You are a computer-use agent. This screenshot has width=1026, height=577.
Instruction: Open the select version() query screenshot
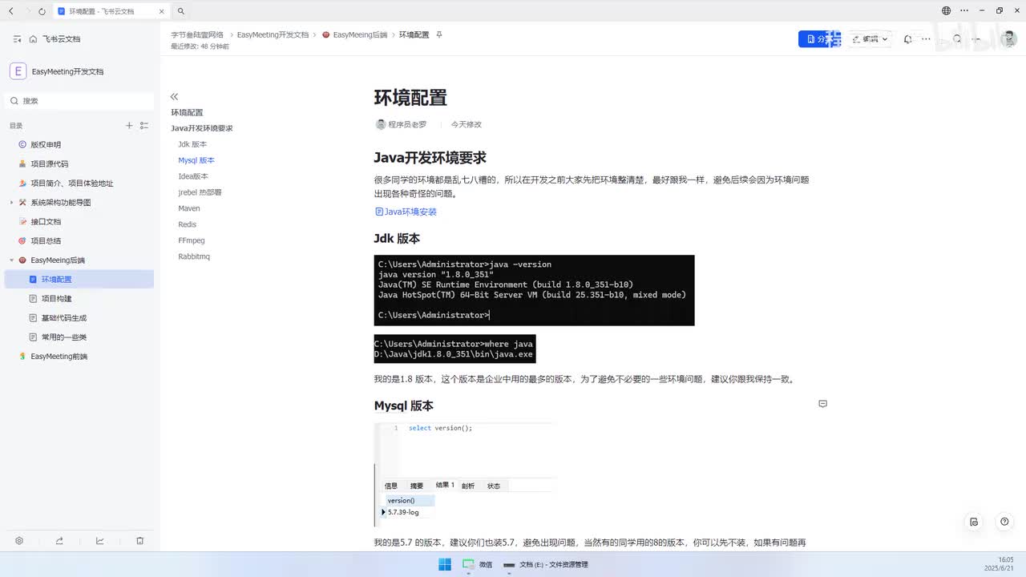tap(465, 474)
